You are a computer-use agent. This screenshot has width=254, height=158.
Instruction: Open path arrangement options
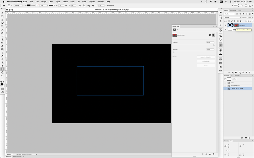point(89,6)
